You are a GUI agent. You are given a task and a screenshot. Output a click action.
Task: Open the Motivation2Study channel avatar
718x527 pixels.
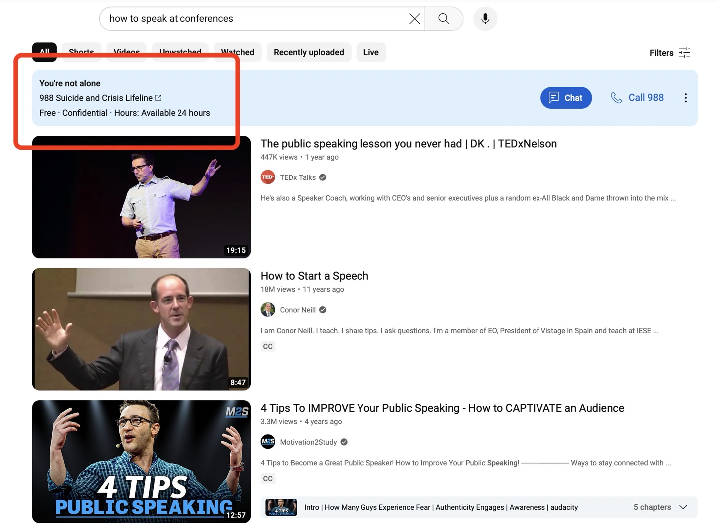coord(268,442)
